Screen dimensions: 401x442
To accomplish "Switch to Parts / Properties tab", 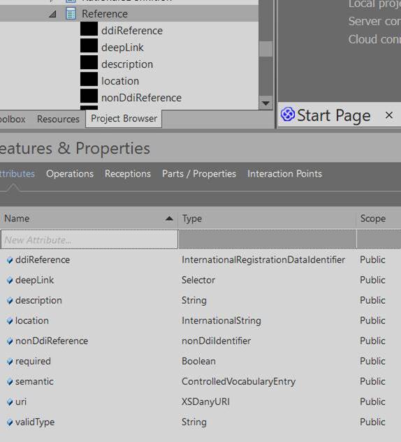I will click(x=199, y=174).
